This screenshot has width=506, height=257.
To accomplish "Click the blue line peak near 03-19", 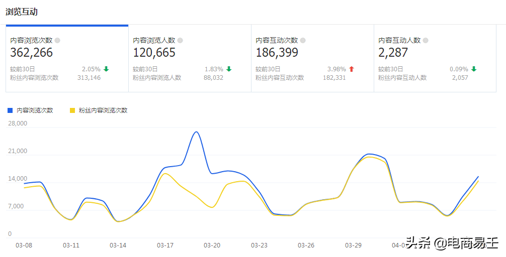I will click(197, 132).
